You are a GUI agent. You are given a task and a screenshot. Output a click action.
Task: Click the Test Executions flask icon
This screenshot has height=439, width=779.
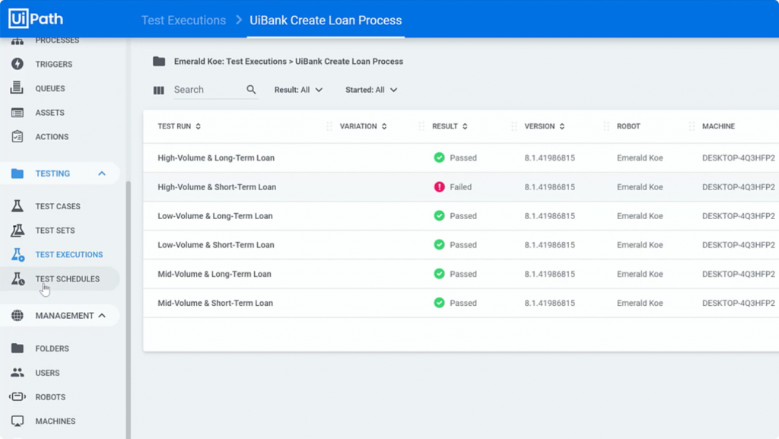[x=18, y=254]
